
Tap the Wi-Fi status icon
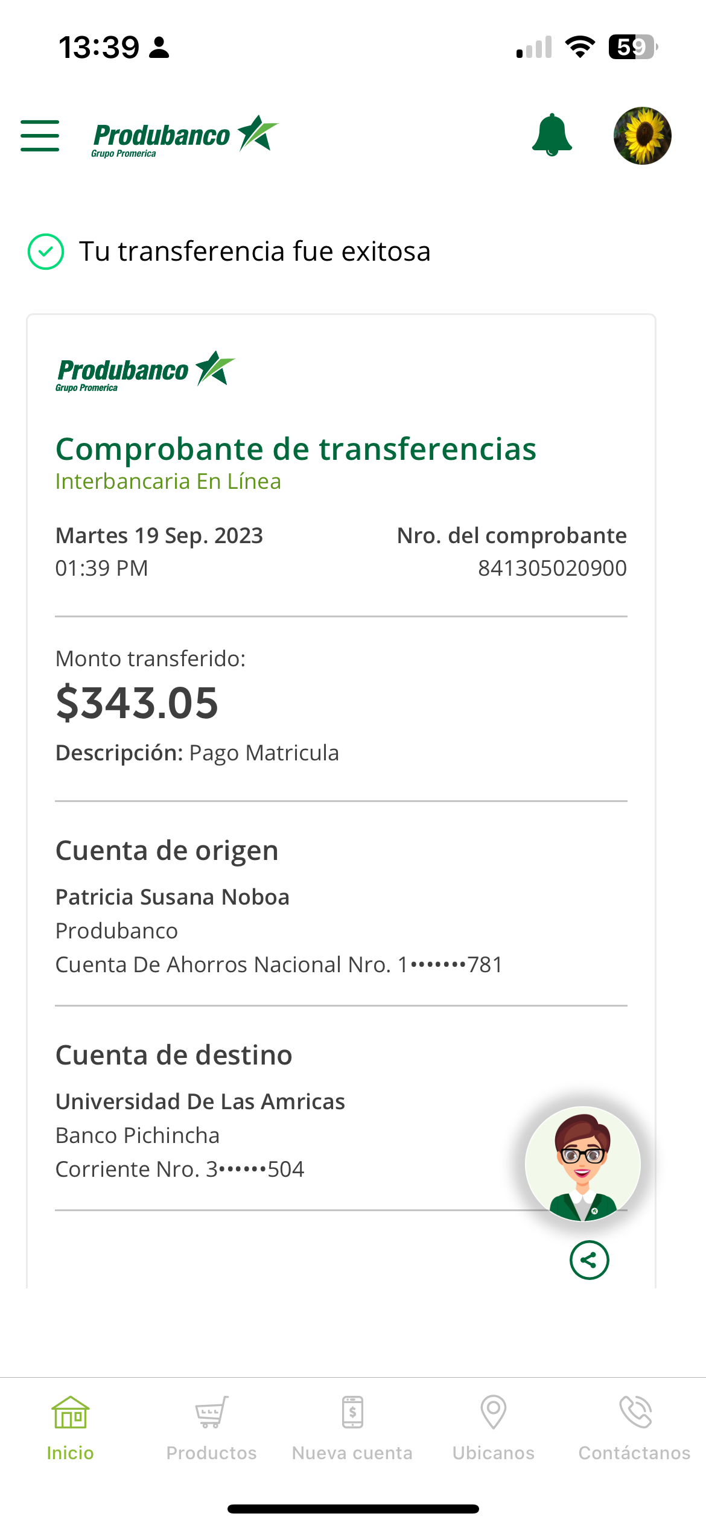580,47
